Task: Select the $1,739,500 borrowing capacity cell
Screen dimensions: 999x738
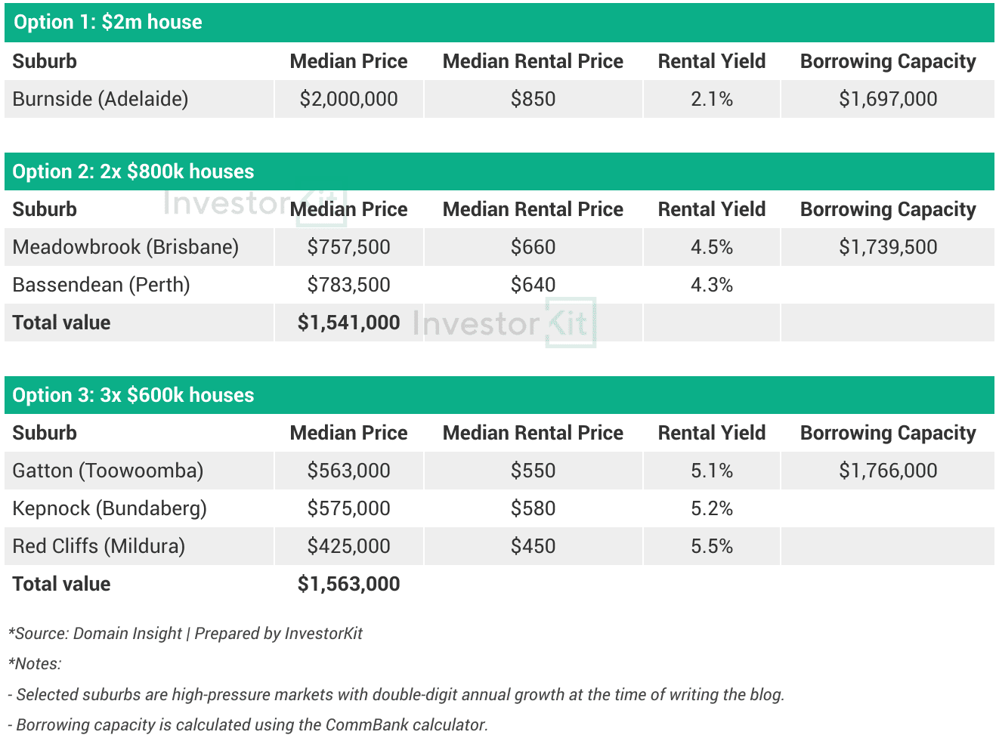Action: pos(888,247)
